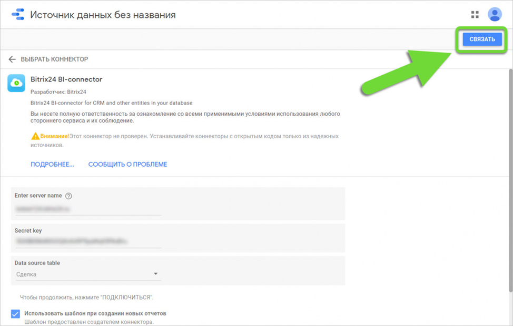
Task: Click the yellow warning triangle icon
Action: coord(35,136)
